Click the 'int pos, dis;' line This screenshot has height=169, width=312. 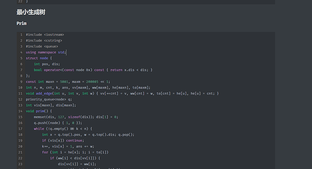point(47,64)
